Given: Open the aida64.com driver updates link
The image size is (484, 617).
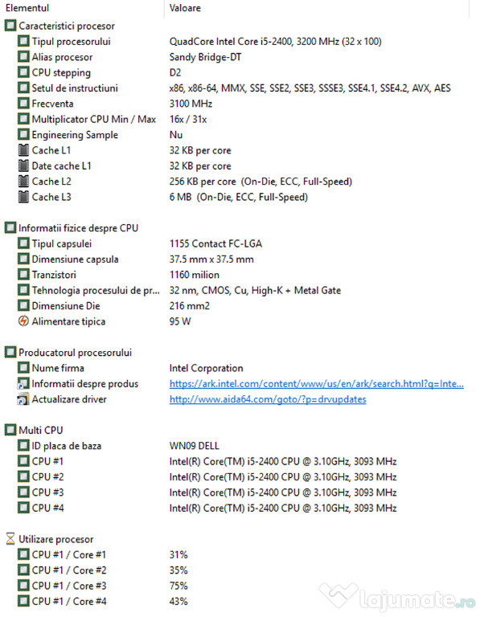Looking at the screenshot, I should (268, 399).
